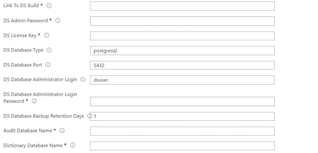
Task: Focus the Administrator Login Password input box
Action: coord(182,101)
